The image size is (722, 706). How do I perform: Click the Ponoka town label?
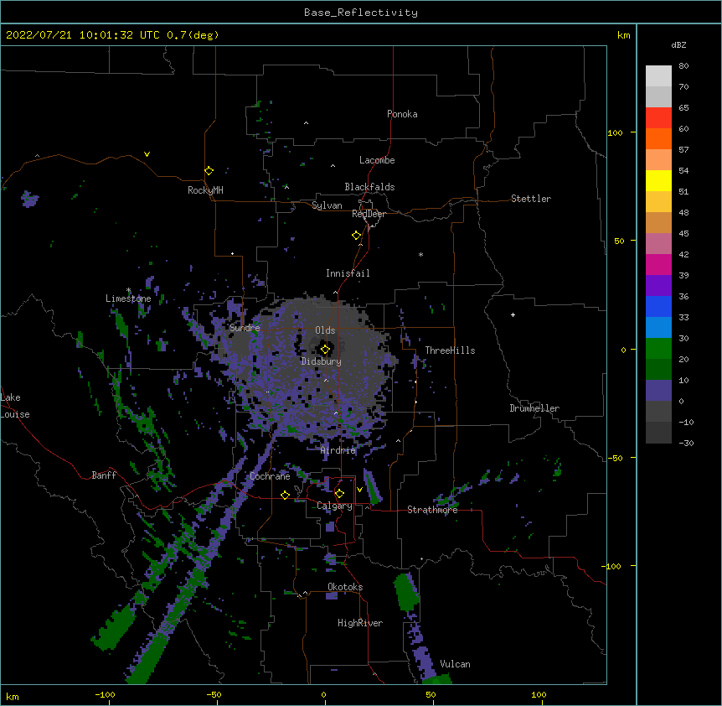click(x=402, y=114)
